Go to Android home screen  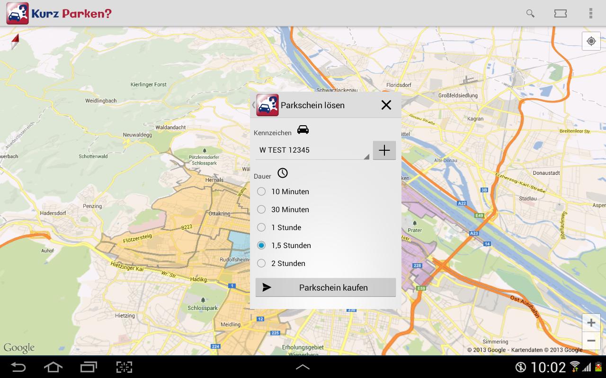pos(53,367)
